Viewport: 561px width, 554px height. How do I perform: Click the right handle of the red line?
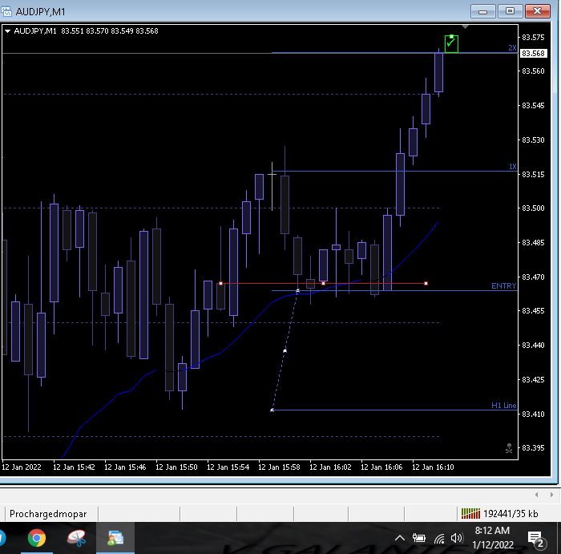point(426,284)
